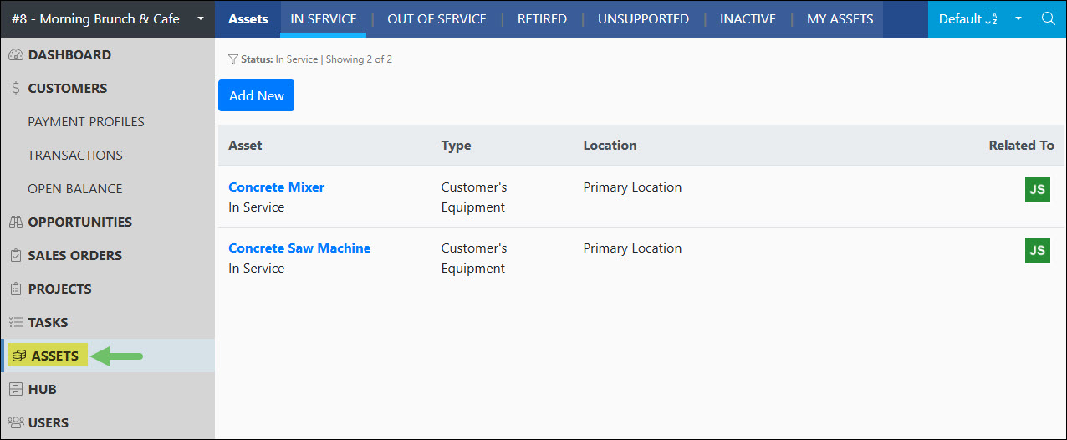Switch to the My Assets tab
The image size is (1067, 440).
pyautogui.click(x=840, y=18)
